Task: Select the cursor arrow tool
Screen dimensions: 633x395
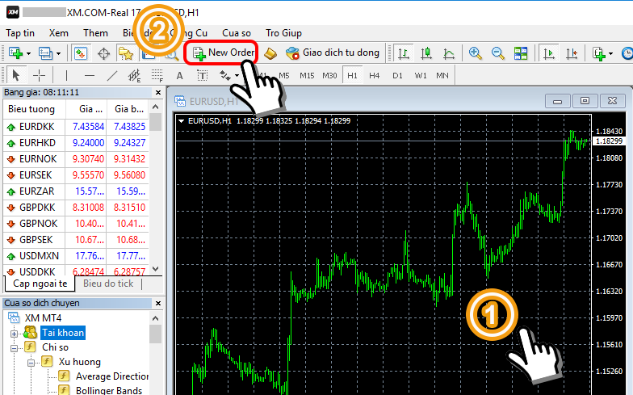Action: click(x=16, y=75)
